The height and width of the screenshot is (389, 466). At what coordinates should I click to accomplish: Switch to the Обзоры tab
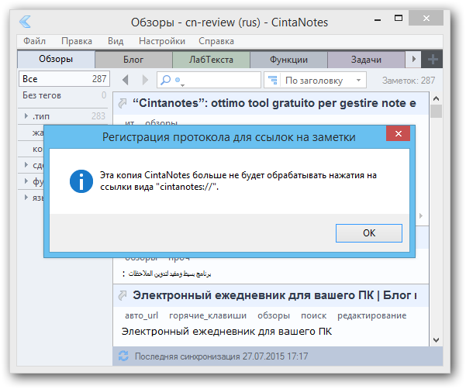pos(56,60)
